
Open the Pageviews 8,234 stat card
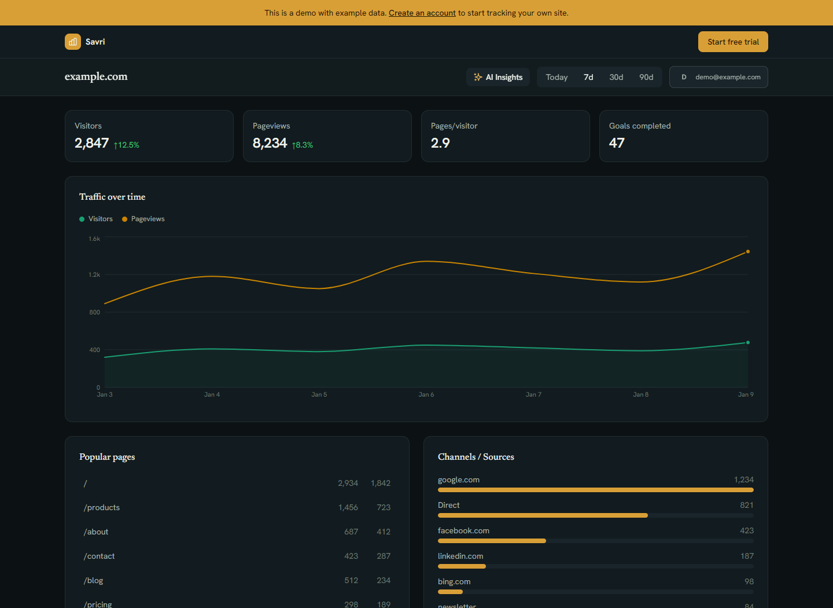coord(327,136)
